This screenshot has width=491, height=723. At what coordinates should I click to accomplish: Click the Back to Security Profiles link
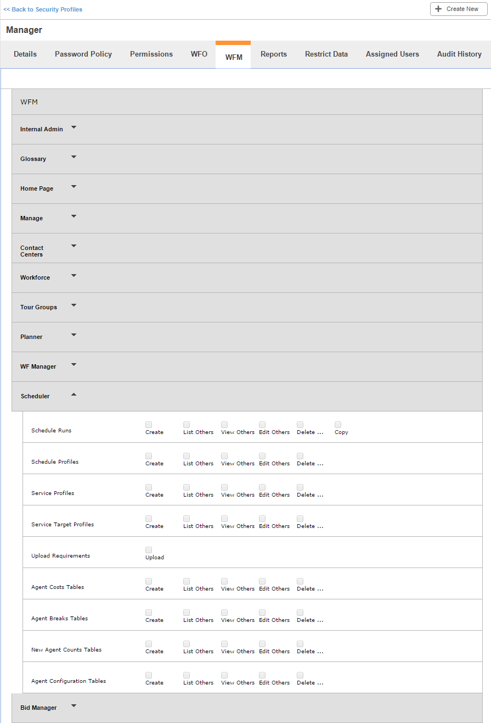(43, 9)
